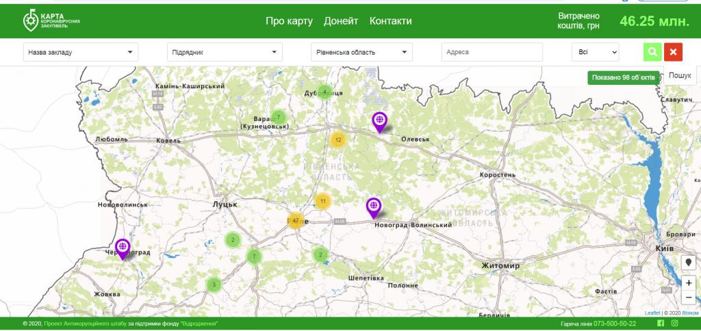
Task: Open the 'Підрядник' dropdown
Action: (x=225, y=52)
